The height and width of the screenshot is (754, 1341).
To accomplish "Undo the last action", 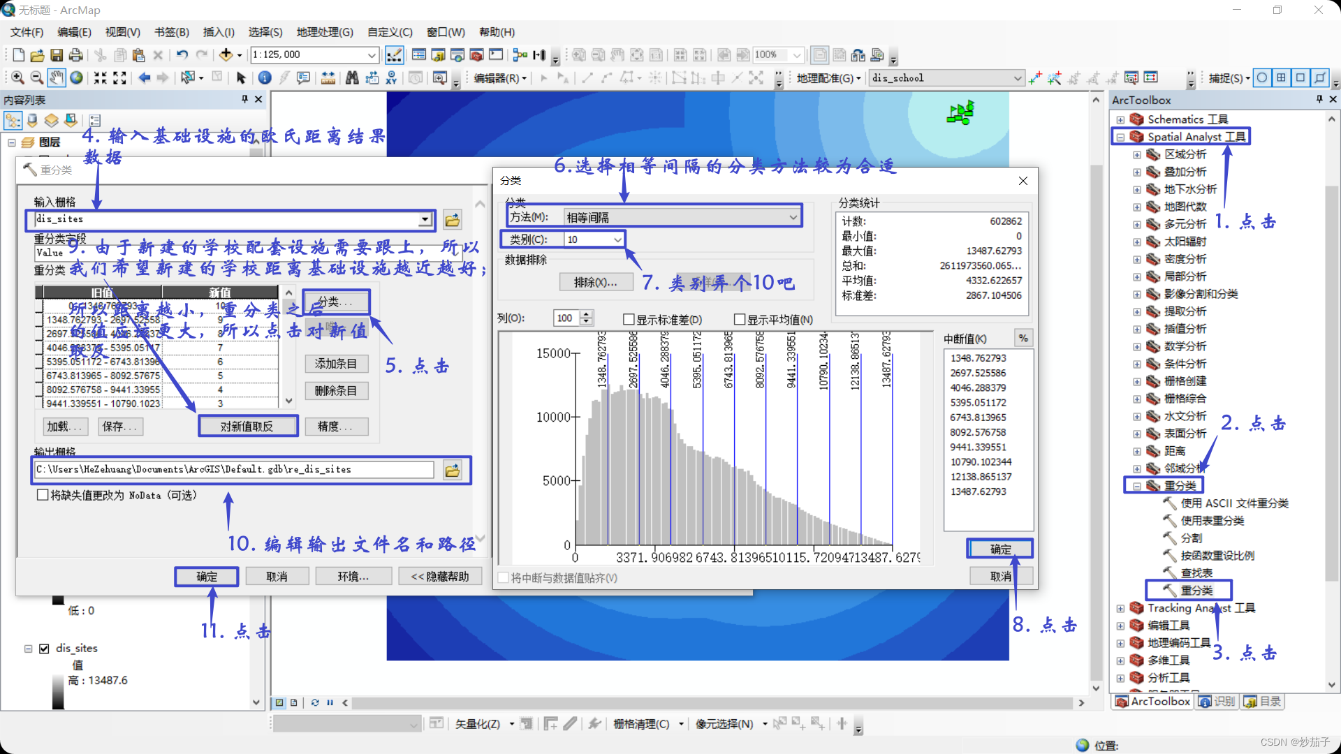I will click(182, 55).
